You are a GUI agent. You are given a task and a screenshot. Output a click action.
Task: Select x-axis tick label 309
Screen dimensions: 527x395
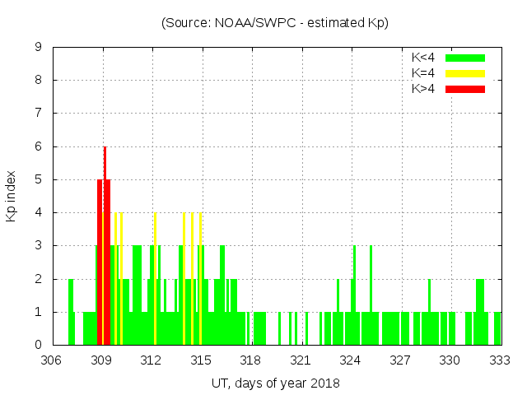(x=102, y=360)
